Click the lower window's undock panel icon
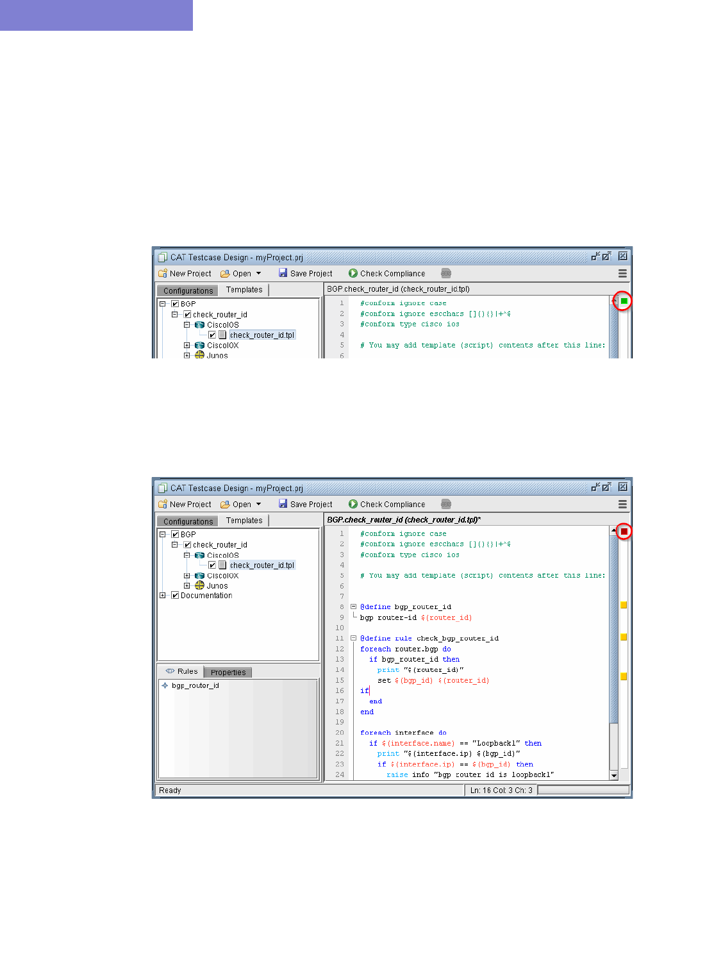Image resolution: width=714 pixels, height=954 pixels. [595, 487]
